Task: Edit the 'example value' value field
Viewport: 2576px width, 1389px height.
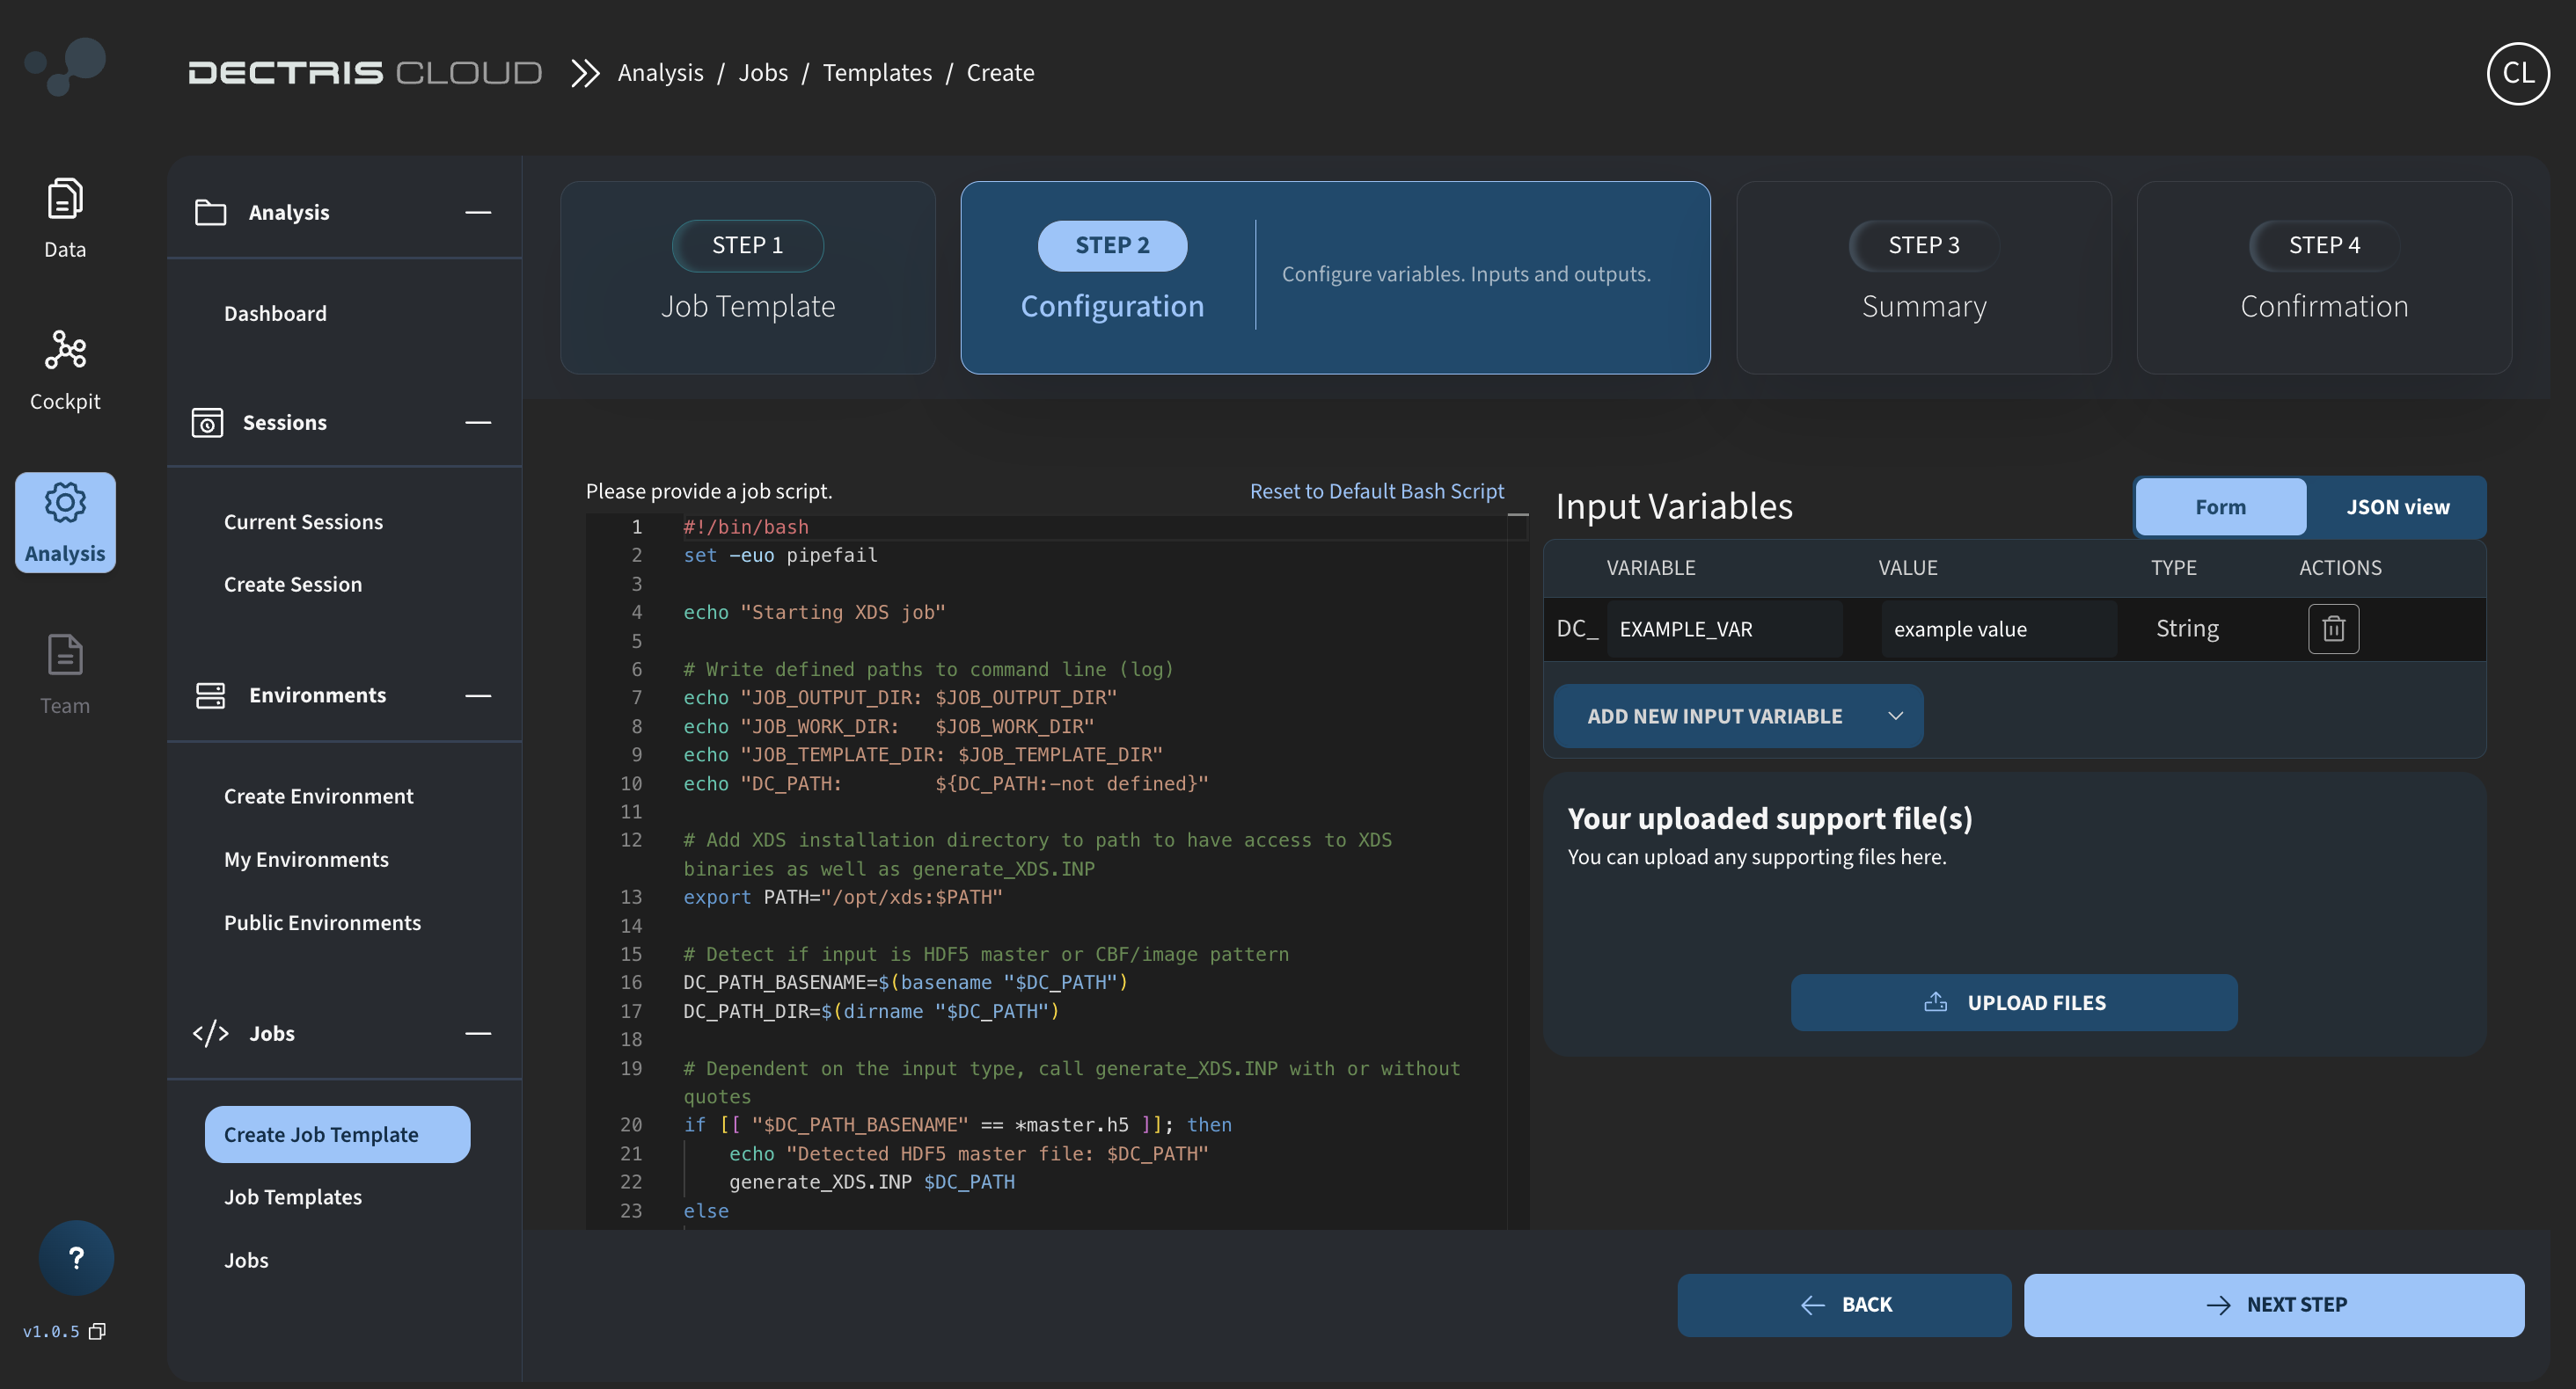Action: point(1998,629)
